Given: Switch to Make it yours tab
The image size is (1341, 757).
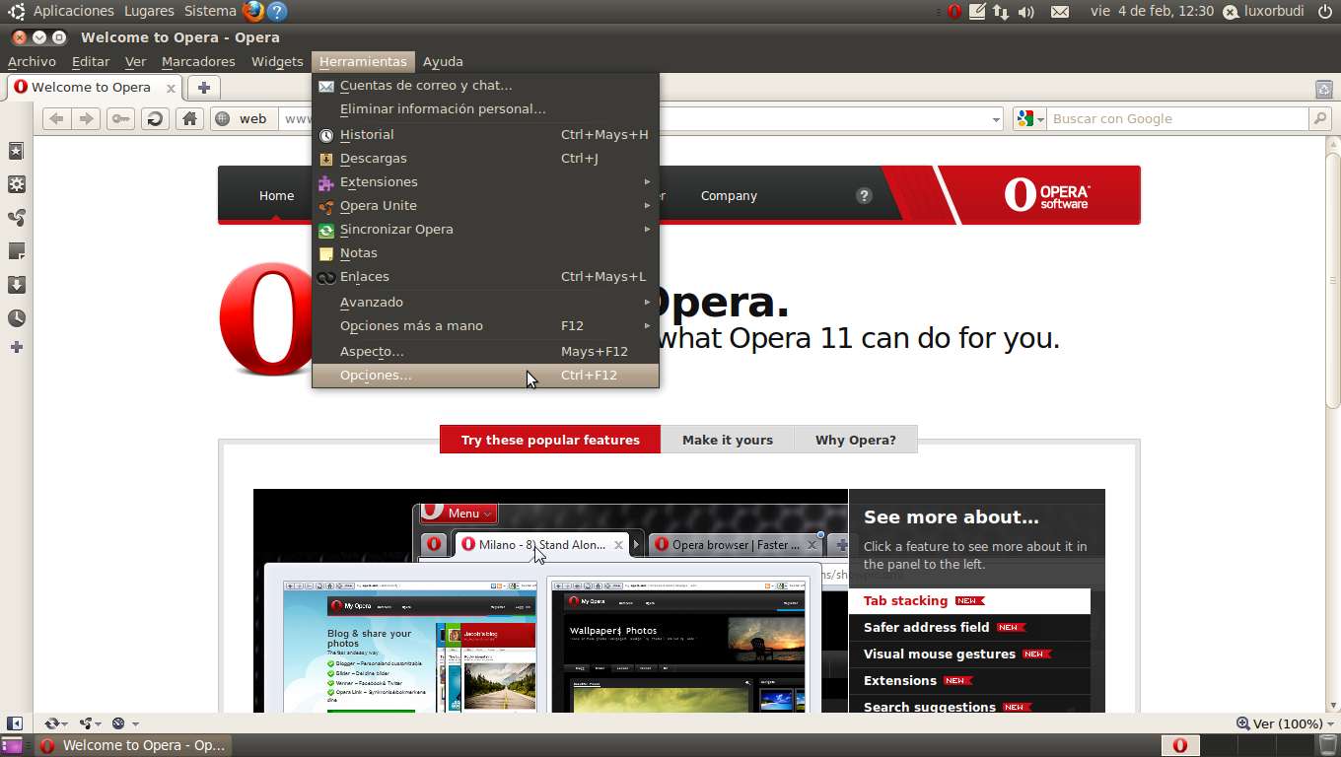Looking at the screenshot, I should point(727,440).
